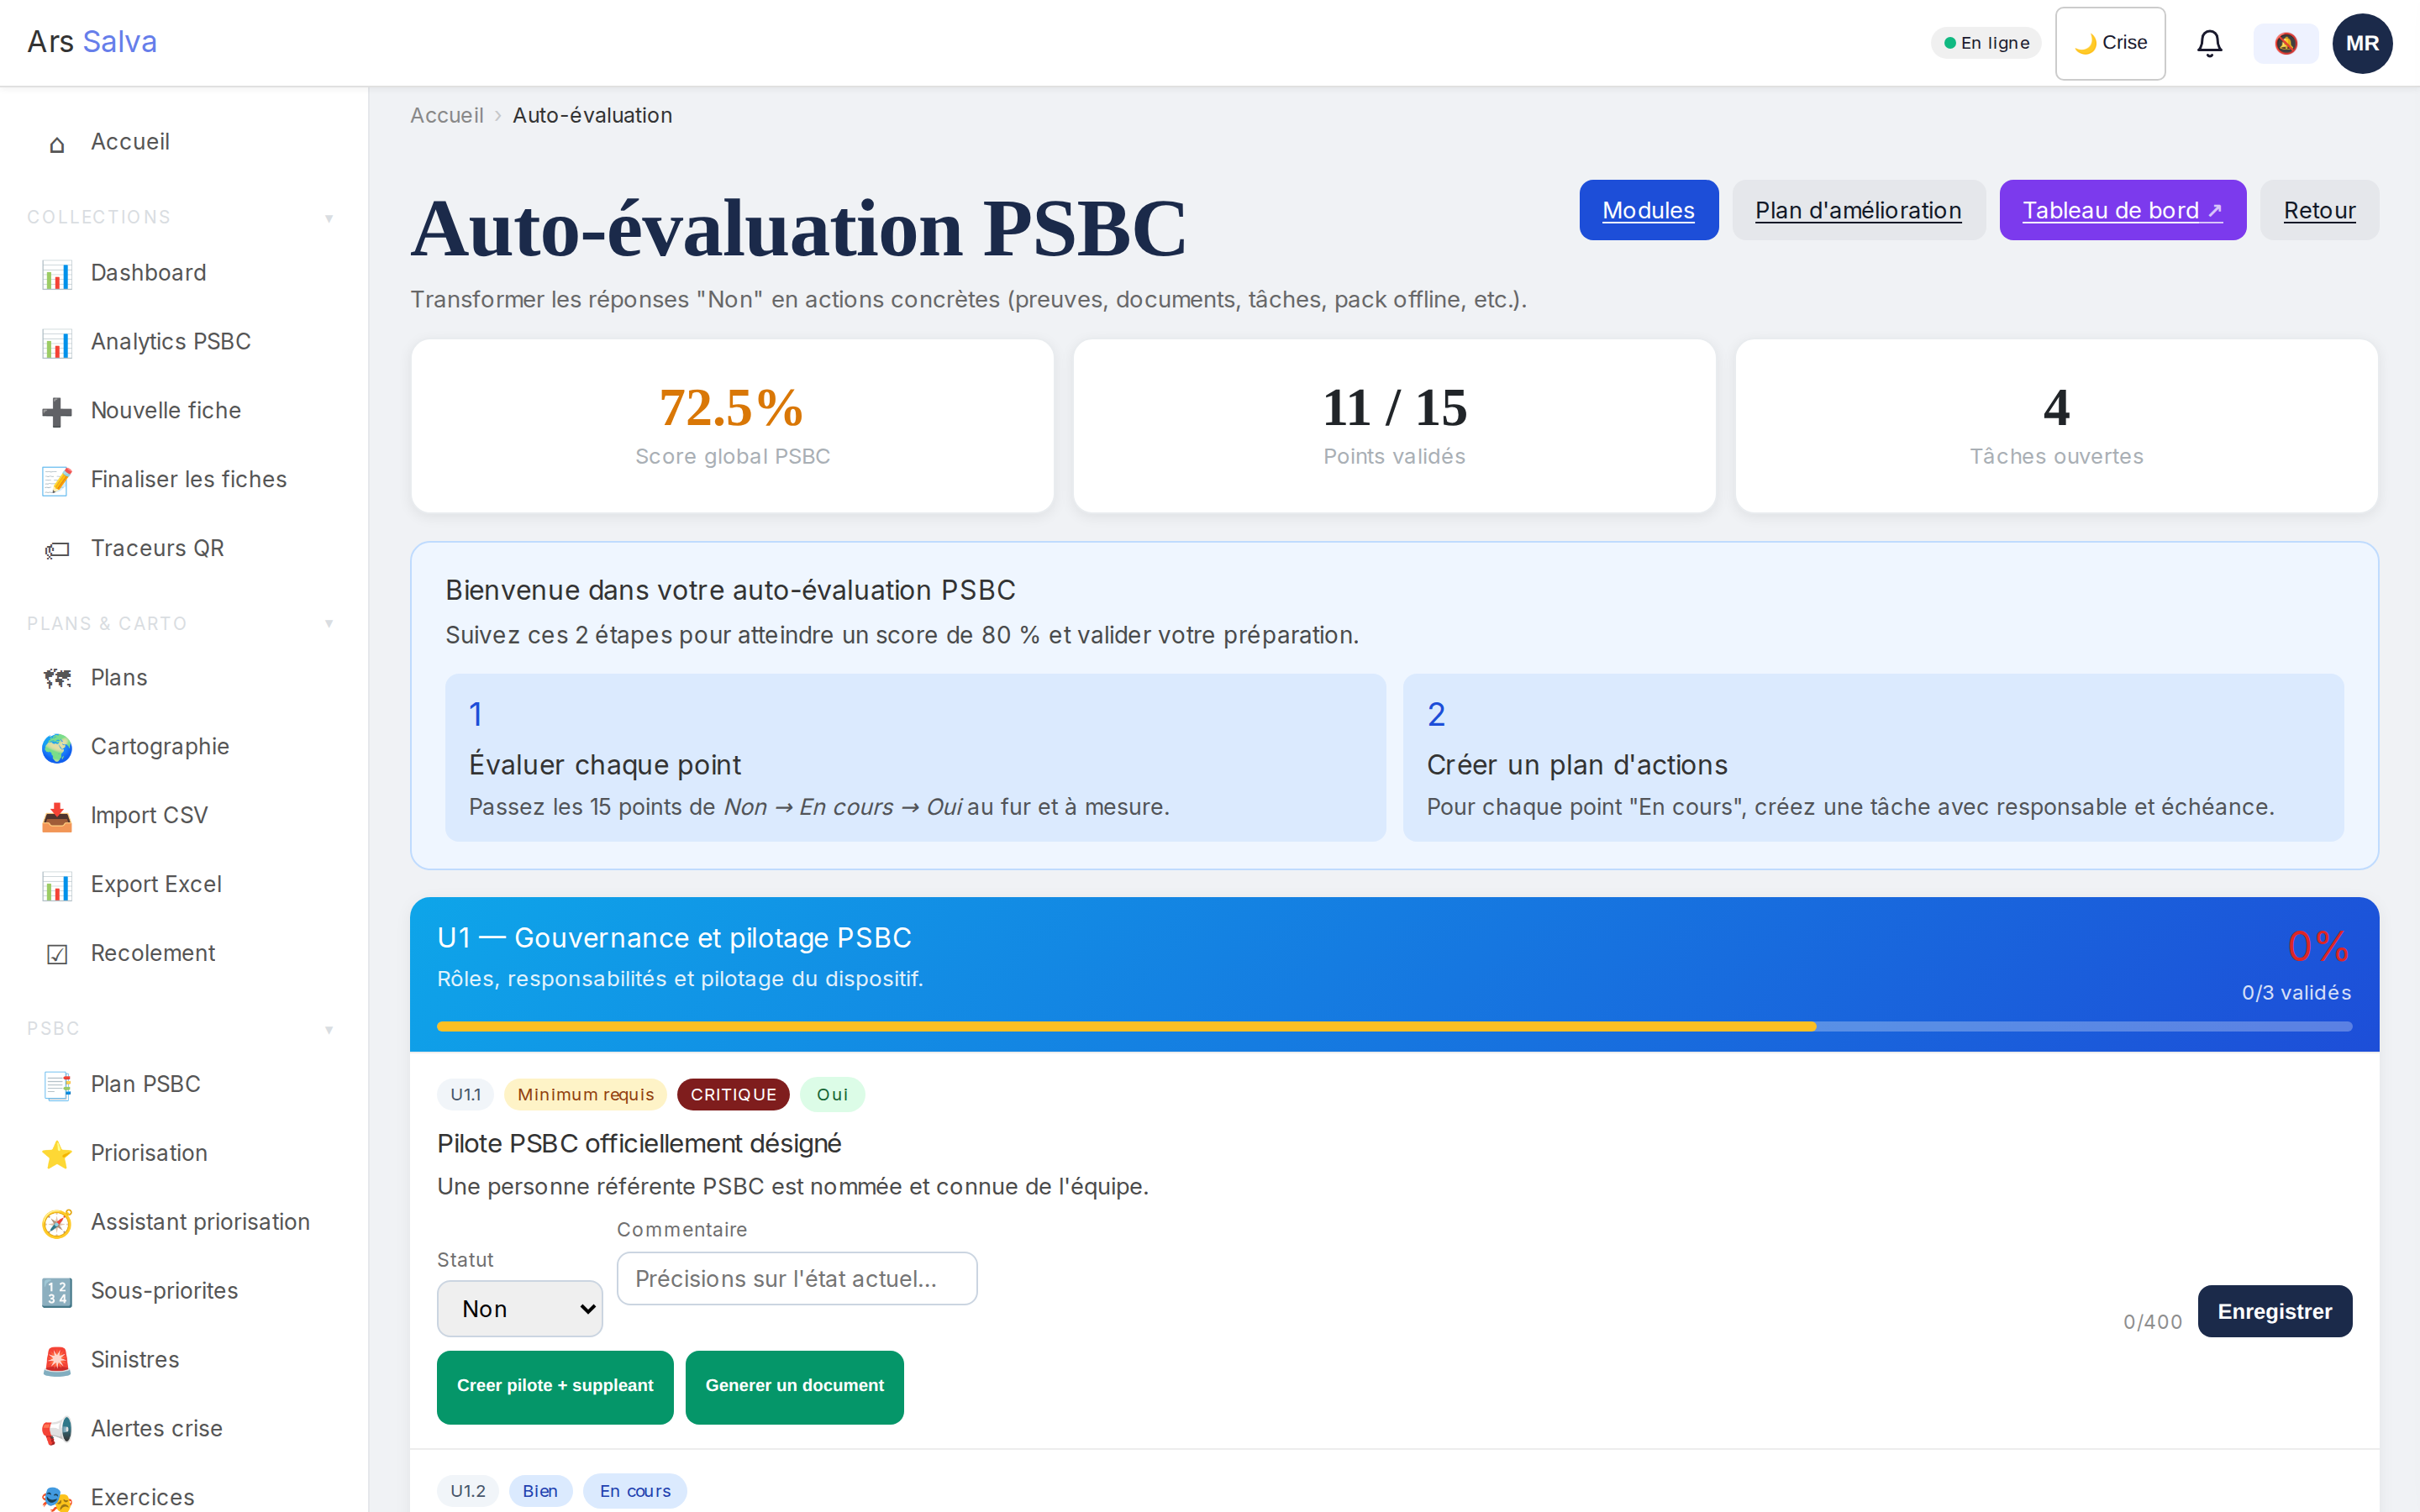Click the U1 Gouvernance progress bar

click(x=1394, y=1026)
